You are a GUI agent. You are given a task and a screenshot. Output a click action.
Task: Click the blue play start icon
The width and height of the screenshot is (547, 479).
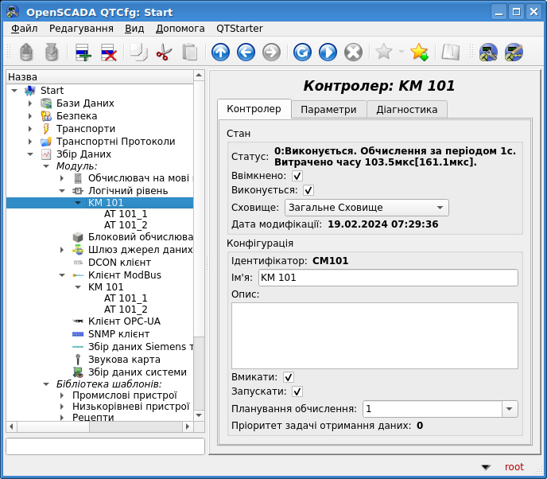click(x=328, y=53)
